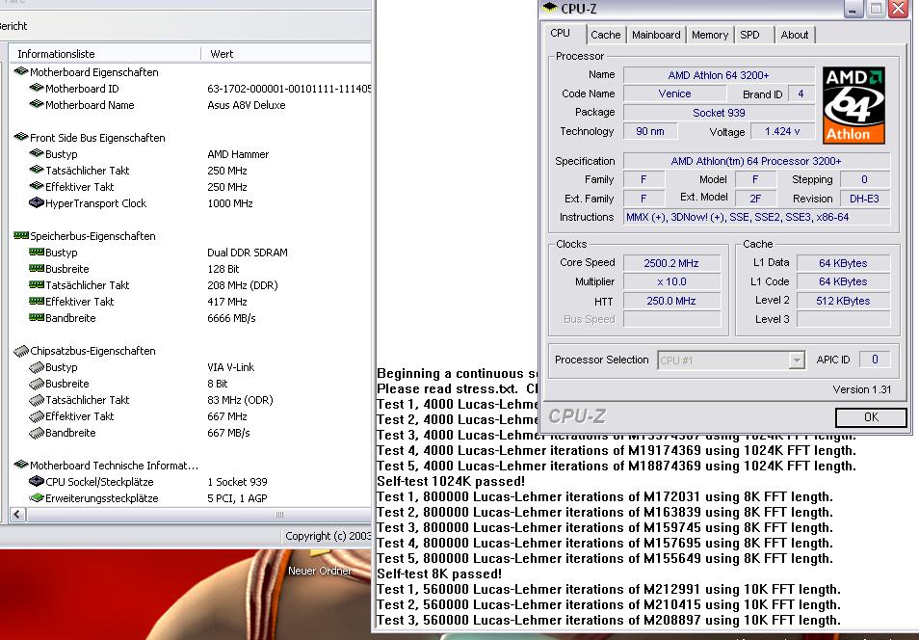
Task: Click the Tatsächlicher Takt 83 MHz icon
Action: 37,400
